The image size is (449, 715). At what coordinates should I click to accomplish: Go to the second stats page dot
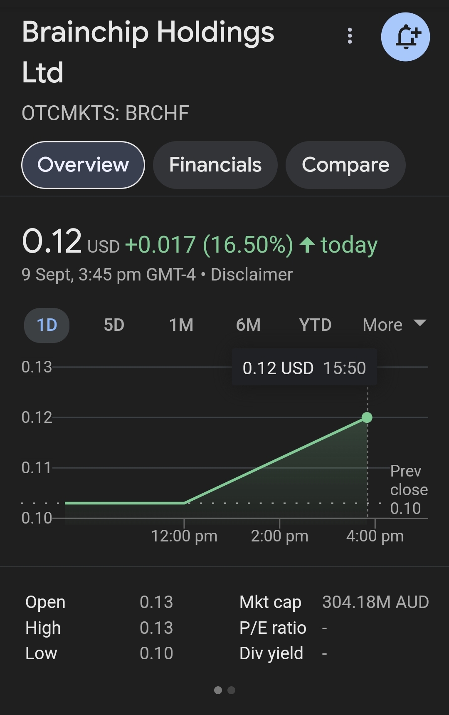point(232,690)
